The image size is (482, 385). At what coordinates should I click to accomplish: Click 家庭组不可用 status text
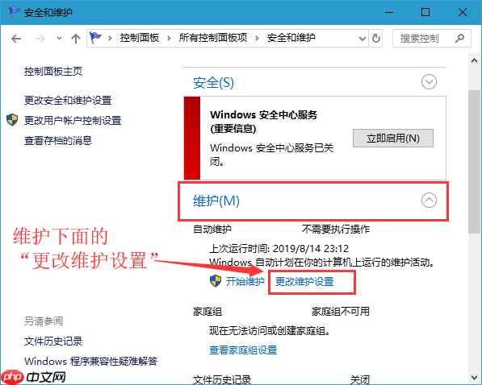(x=341, y=312)
